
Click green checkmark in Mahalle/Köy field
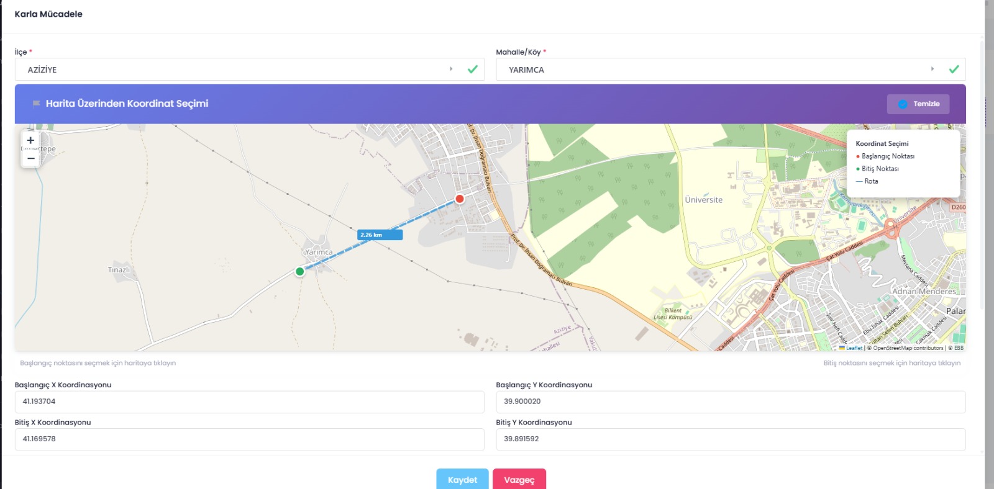coord(954,70)
